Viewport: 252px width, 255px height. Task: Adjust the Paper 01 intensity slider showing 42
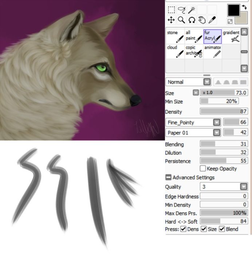click(x=236, y=132)
